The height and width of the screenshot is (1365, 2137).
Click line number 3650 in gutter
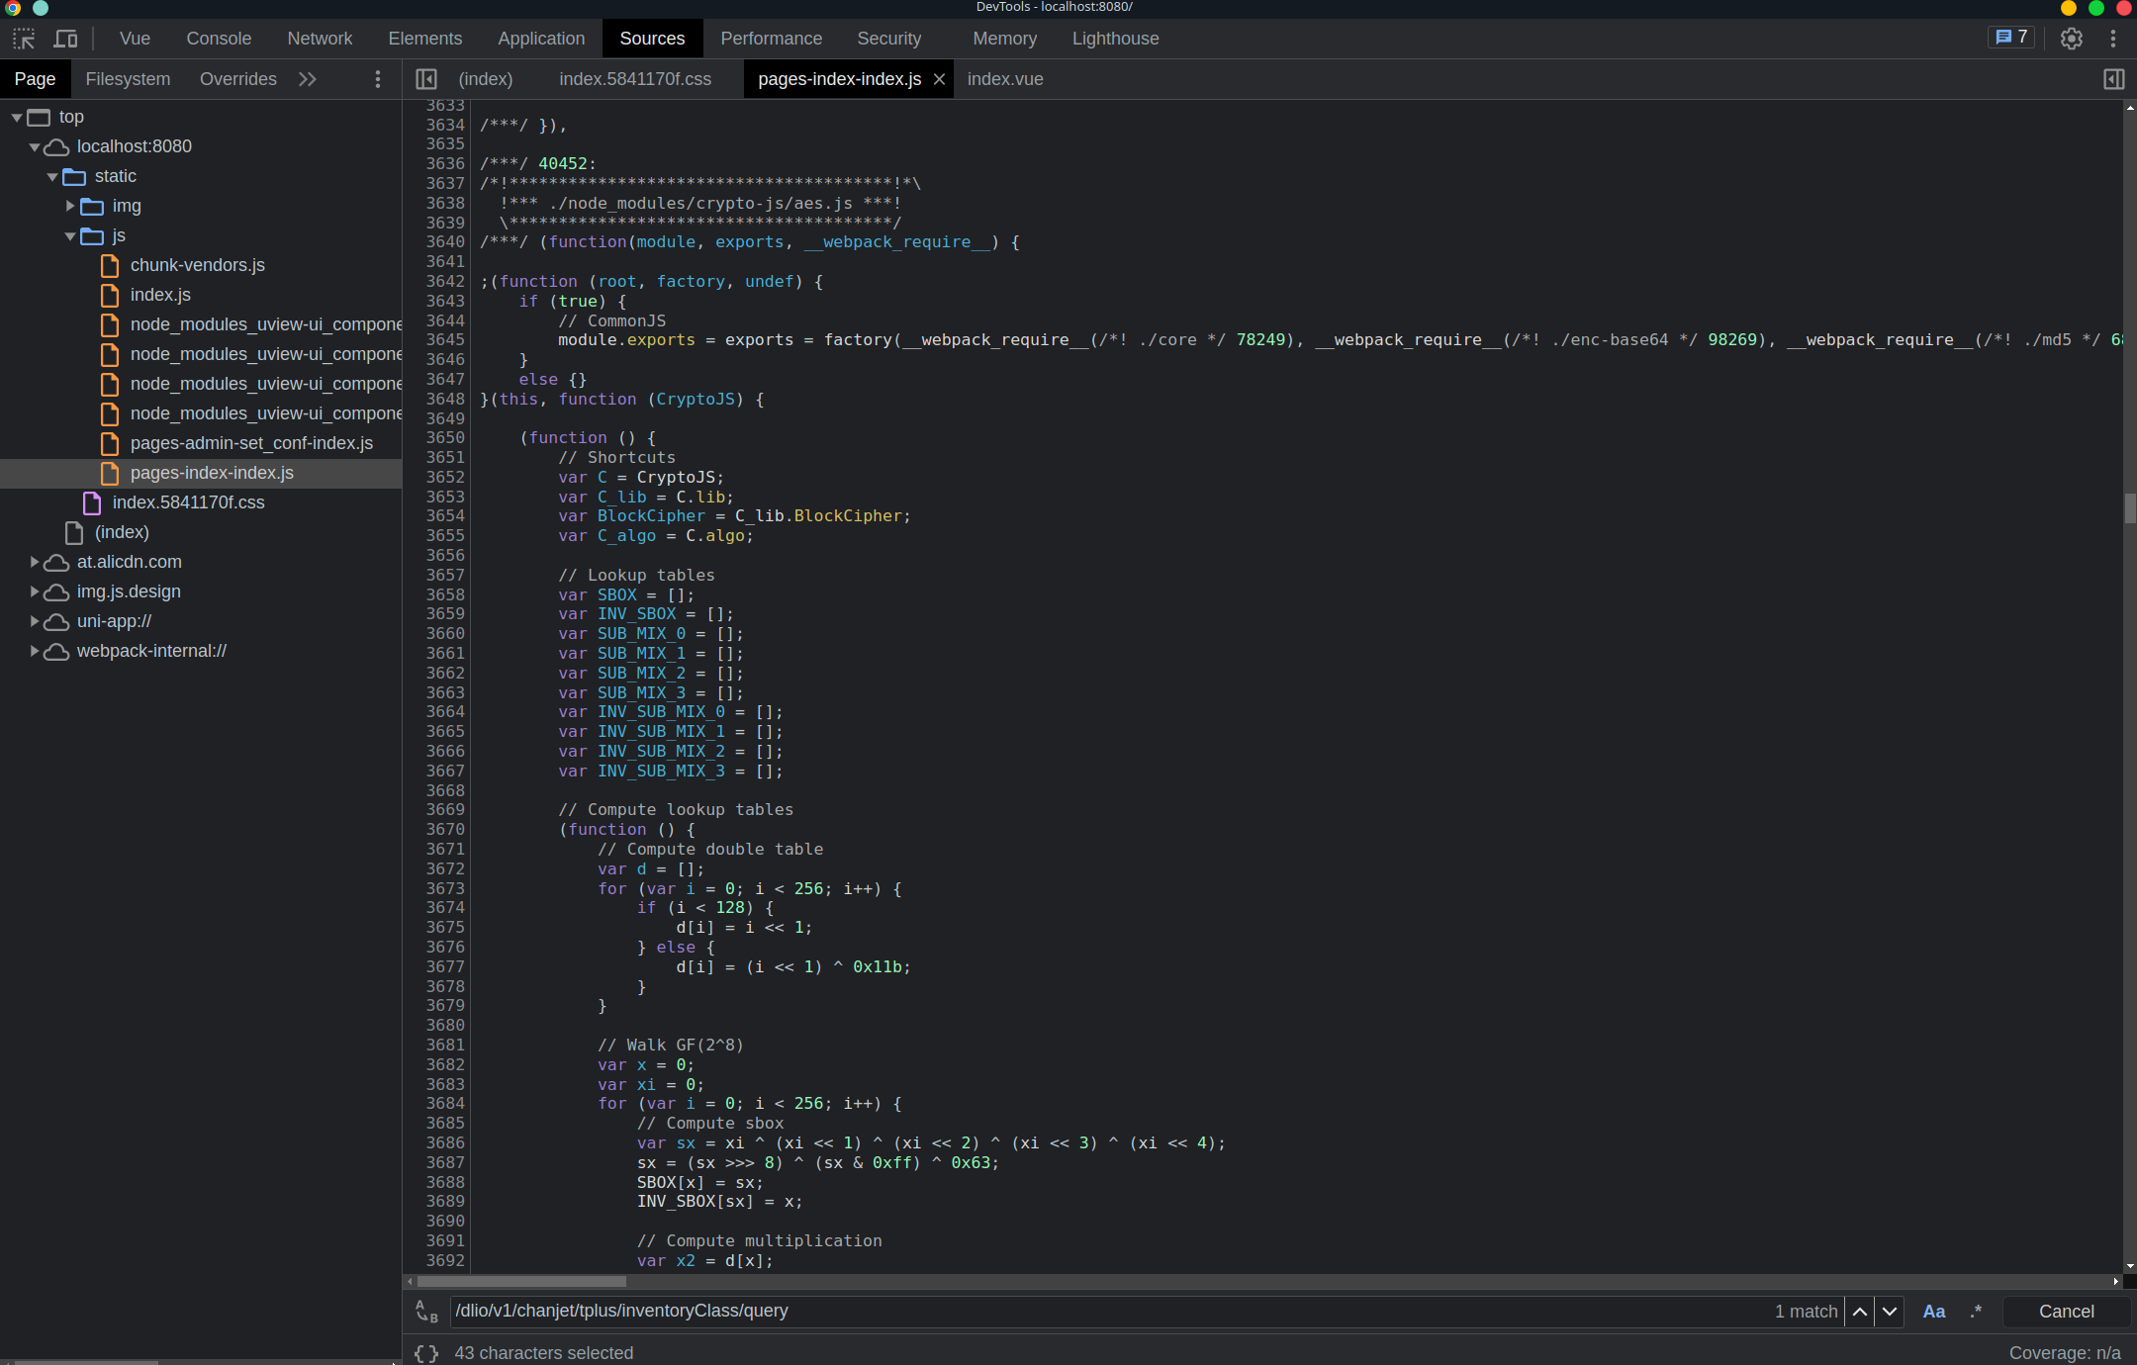point(445,437)
